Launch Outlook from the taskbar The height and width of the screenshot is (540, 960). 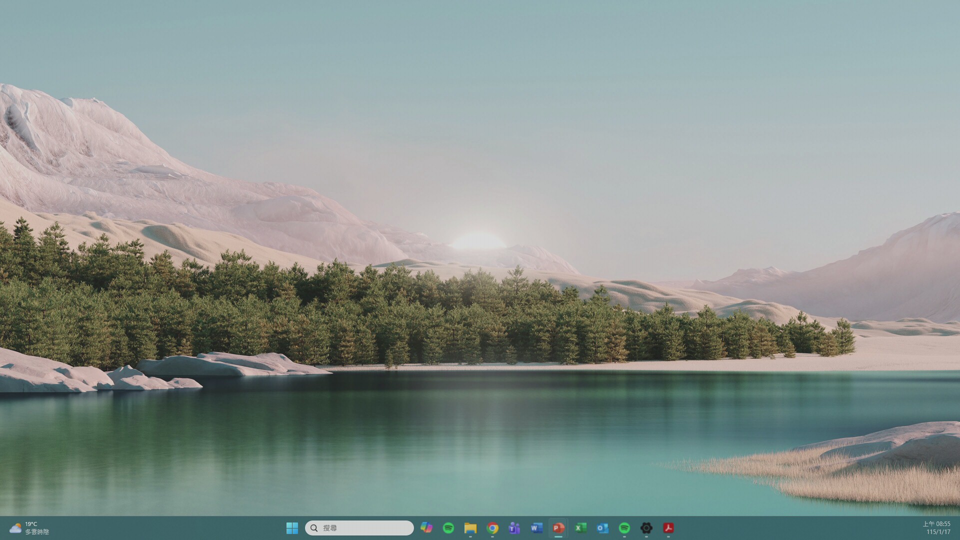point(602,528)
